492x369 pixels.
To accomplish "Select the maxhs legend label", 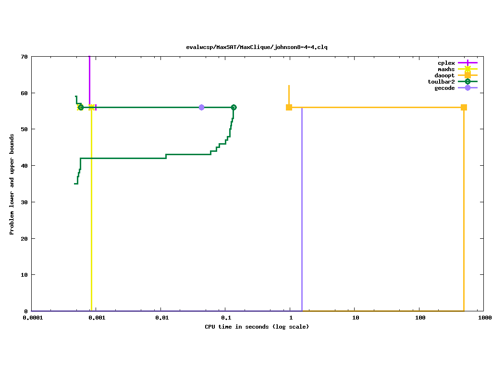I will (446, 69).
